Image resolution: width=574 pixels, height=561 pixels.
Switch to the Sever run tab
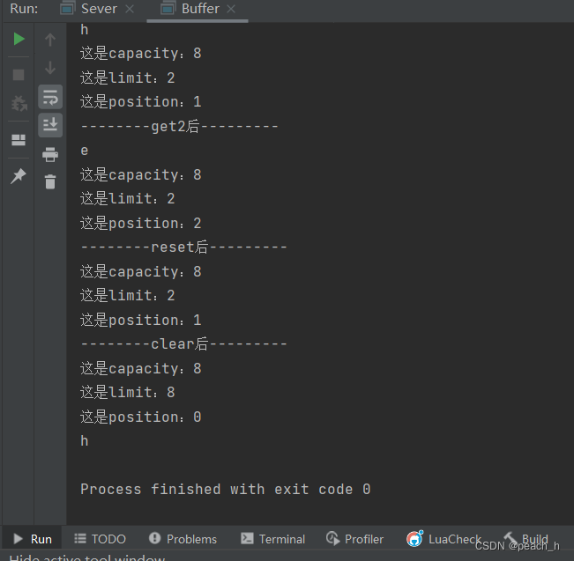pyautogui.click(x=99, y=9)
